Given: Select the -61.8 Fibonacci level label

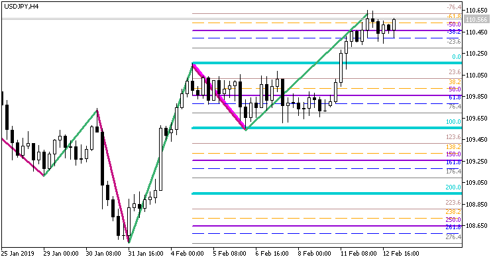Looking at the screenshot, I should 453,16.
